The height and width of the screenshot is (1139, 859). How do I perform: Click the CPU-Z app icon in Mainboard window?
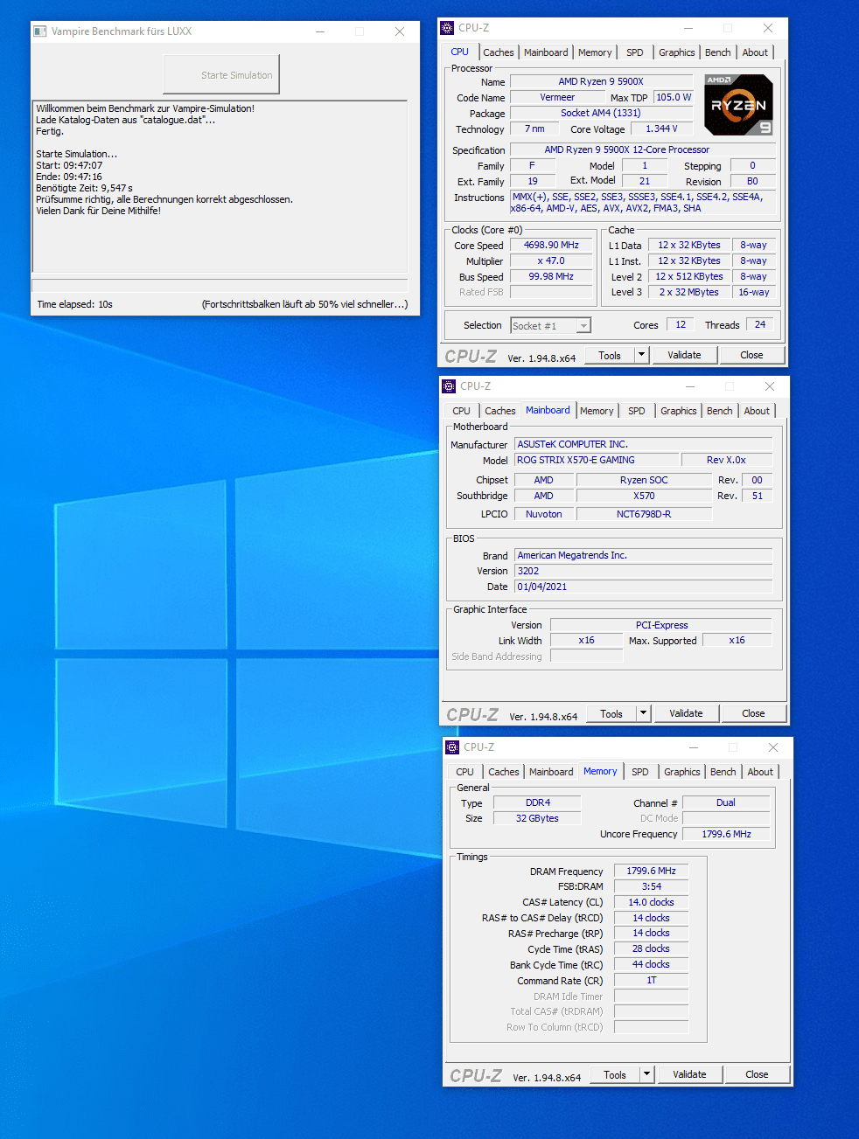tap(449, 386)
